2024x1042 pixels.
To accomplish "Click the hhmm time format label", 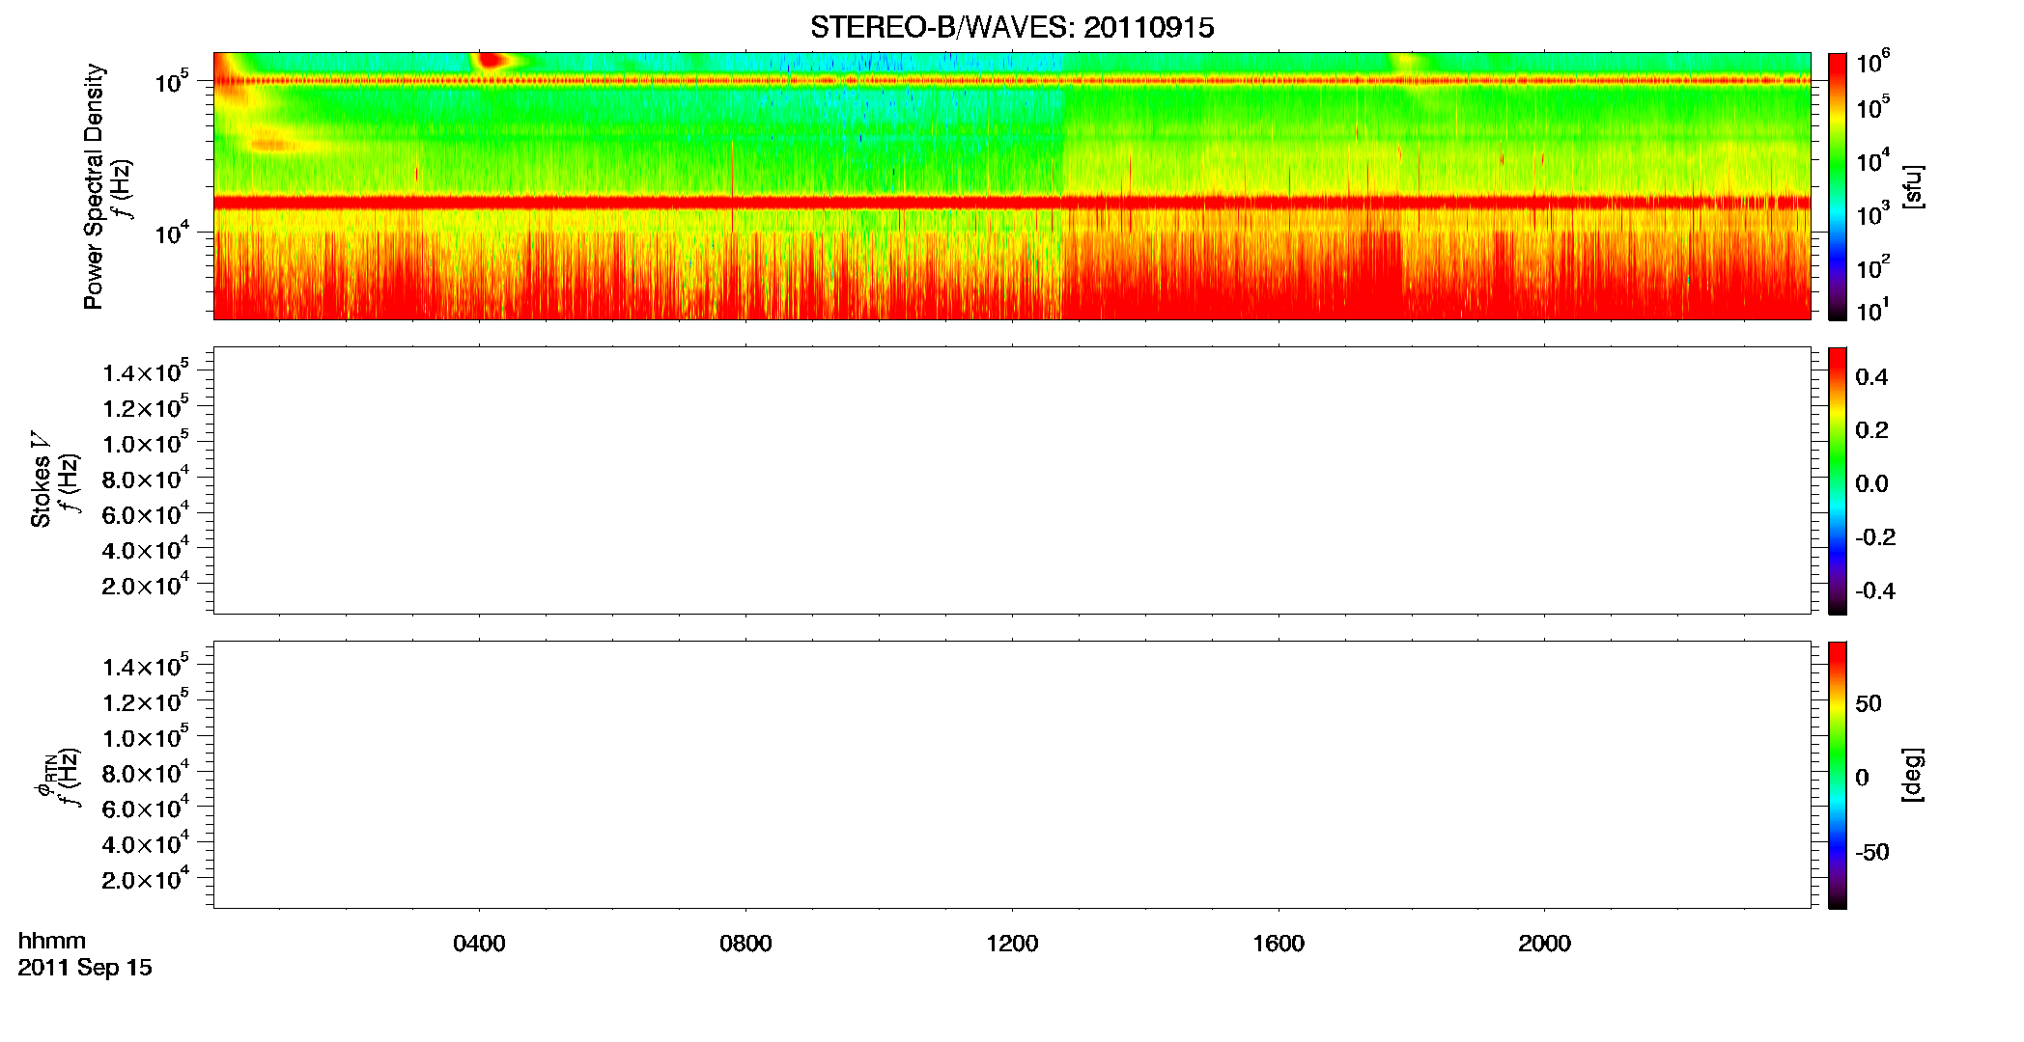I will [x=52, y=941].
